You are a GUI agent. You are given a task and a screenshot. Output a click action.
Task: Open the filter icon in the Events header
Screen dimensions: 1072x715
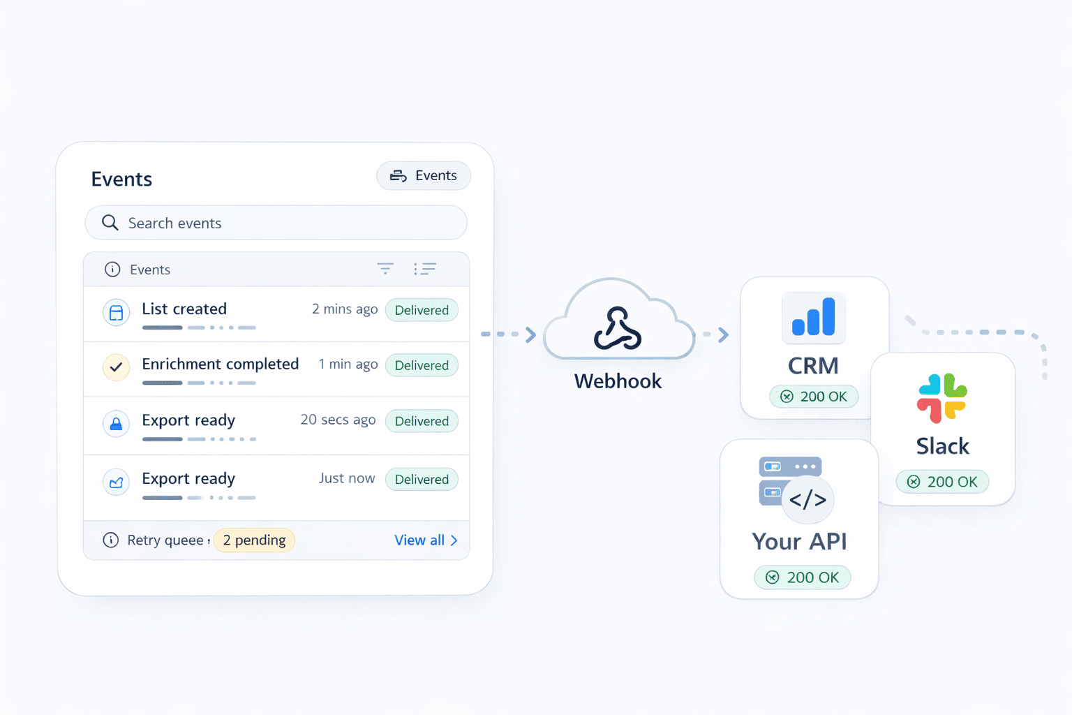click(x=385, y=269)
